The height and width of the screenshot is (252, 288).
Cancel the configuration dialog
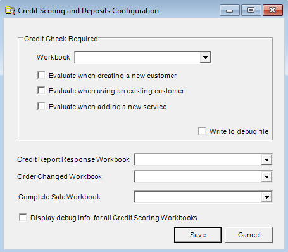coord(249,235)
